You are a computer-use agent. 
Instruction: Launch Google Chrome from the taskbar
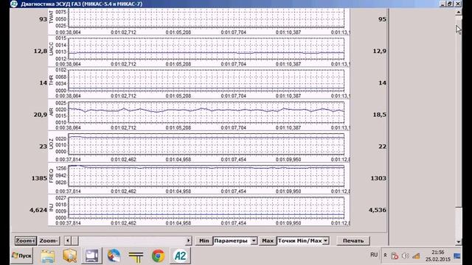[x=158, y=256]
